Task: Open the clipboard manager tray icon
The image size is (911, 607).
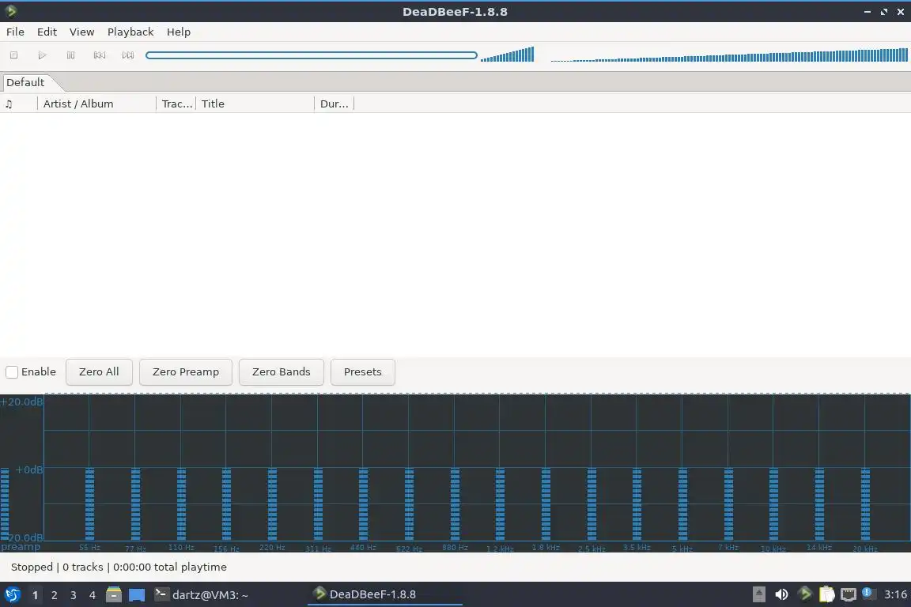Action: 826,594
